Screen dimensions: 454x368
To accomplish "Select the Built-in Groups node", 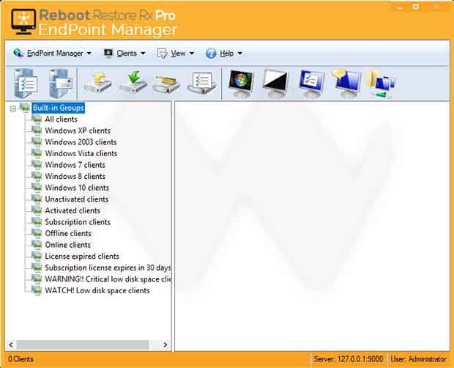I will (x=59, y=108).
